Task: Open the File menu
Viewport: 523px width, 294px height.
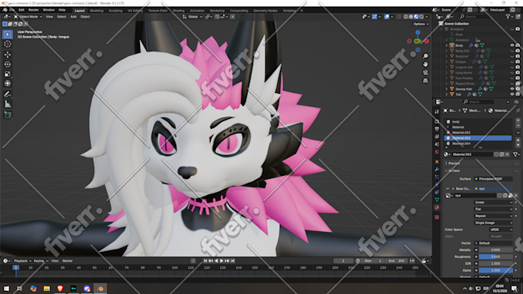Action: (x=12, y=10)
